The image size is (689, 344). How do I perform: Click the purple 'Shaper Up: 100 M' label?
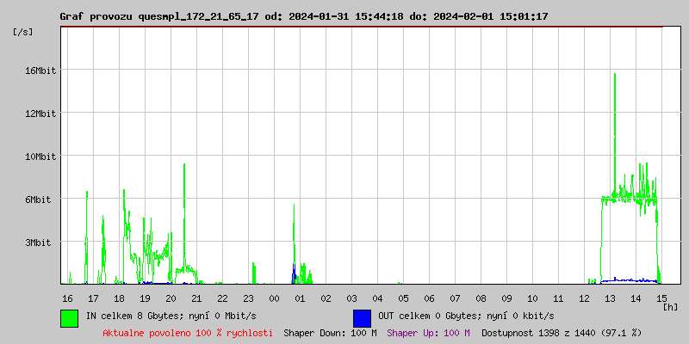click(428, 333)
